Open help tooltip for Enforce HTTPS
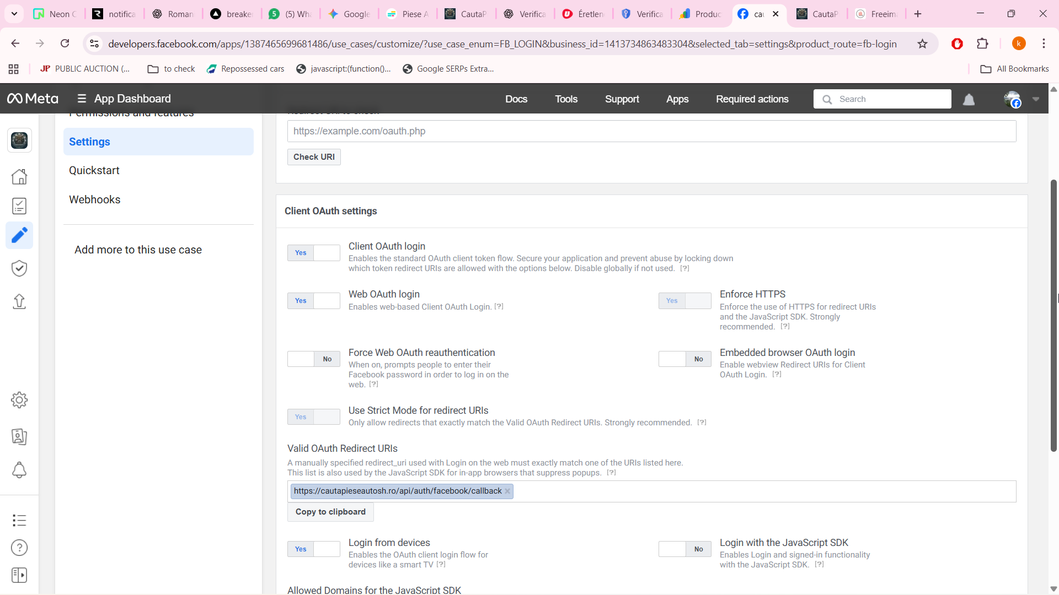The width and height of the screenshot is (1059, 595). [x=785, y=327]
